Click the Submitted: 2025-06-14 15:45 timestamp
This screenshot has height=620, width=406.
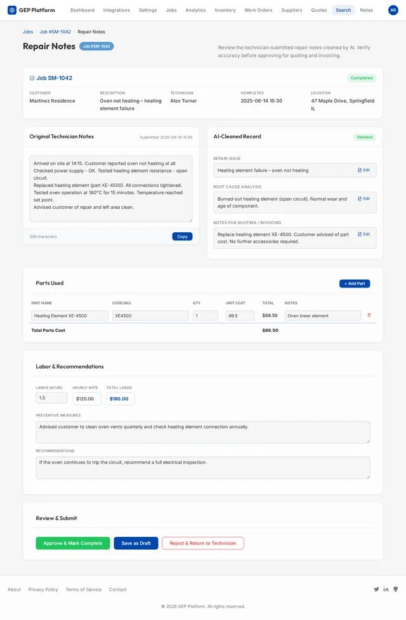(166, 137)
